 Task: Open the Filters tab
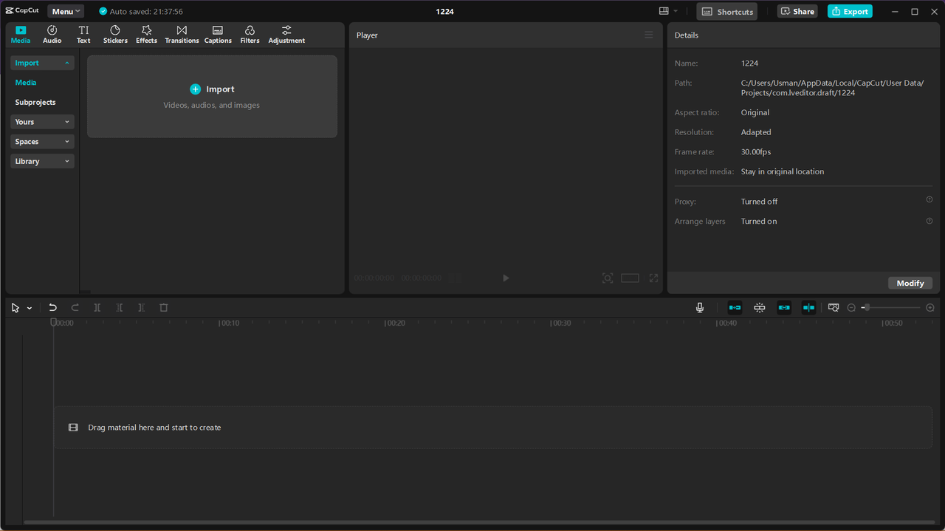tap(250, 35)
